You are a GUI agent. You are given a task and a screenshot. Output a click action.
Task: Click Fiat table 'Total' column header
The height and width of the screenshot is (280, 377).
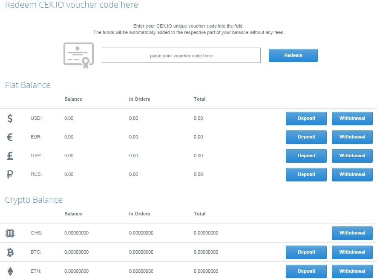[x=199, y=99]
